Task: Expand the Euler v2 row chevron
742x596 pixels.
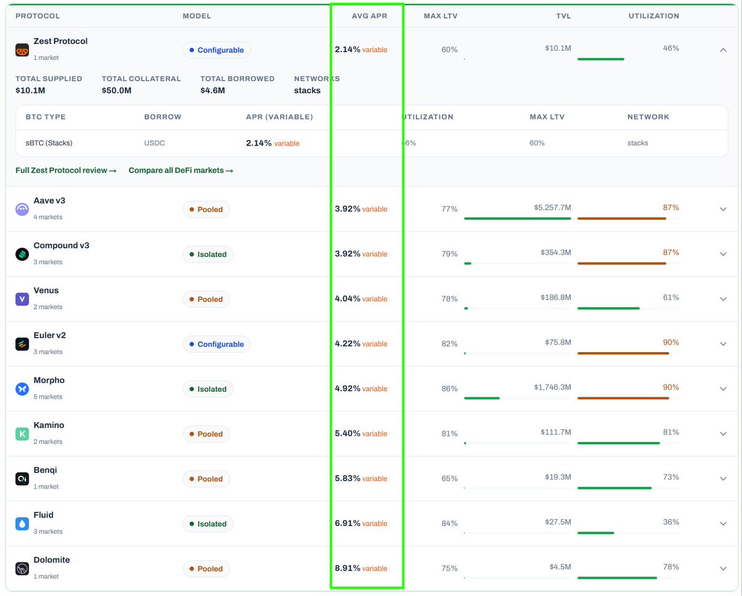Action: pyautogui.click(x=723, y=344)
